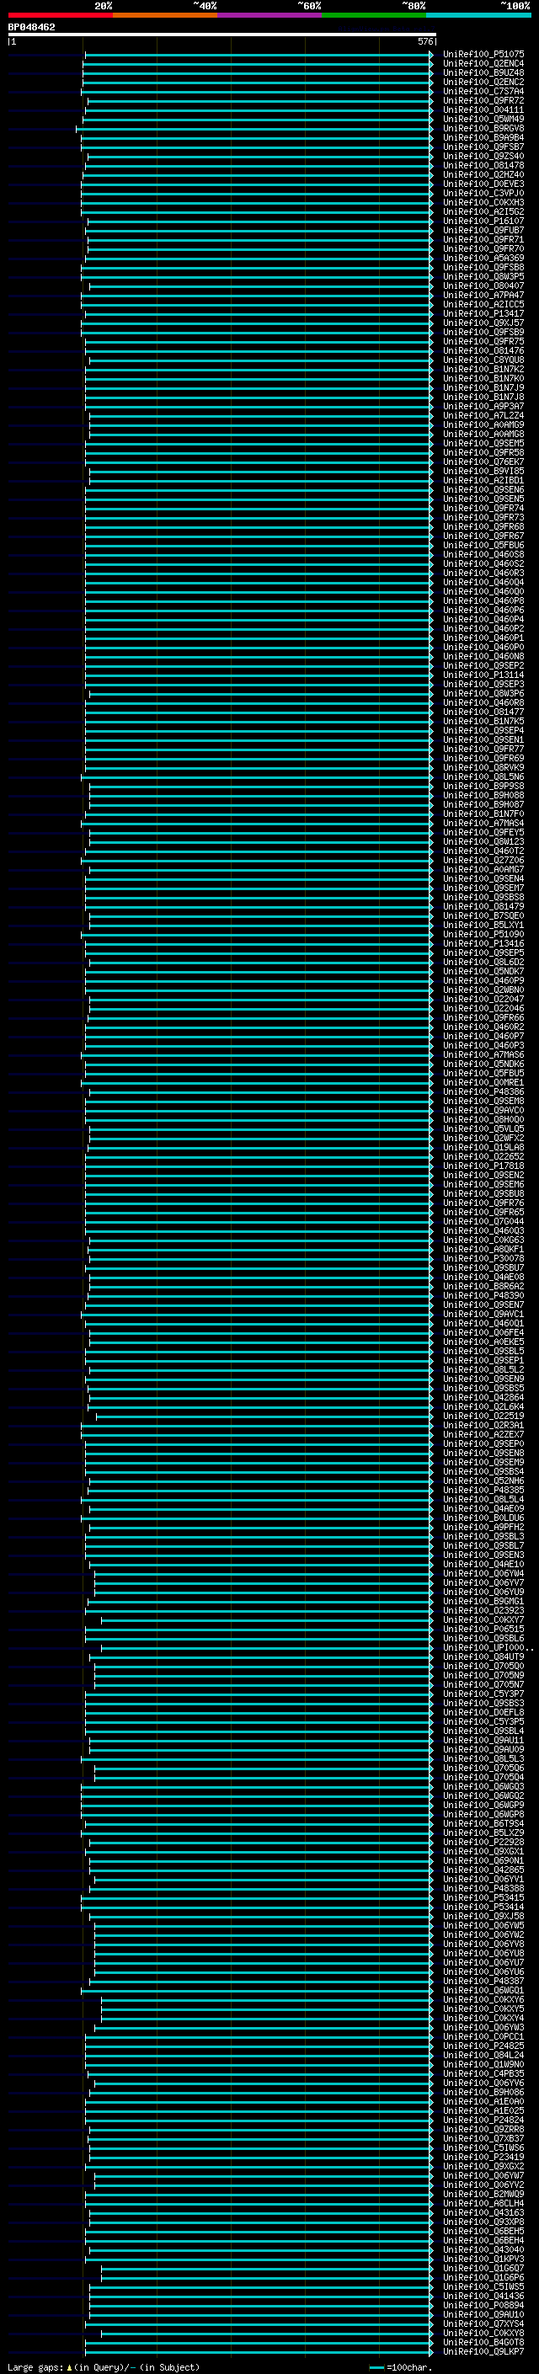Image resolution: width=539 pixels, height=2374 pixels.
Task: Open hit UniRef100_P17818
Action: pyautogui.click(x=483, y=1166)
